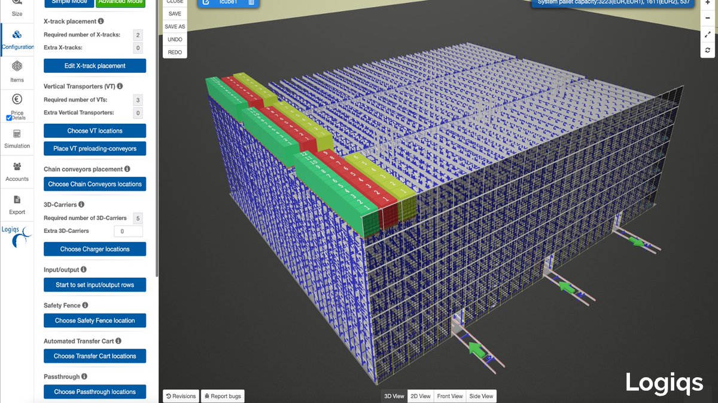The width and height of the screenshot is (718, 403).
Task: Switch to the Front View tab
Action: [x=450, y=396]
